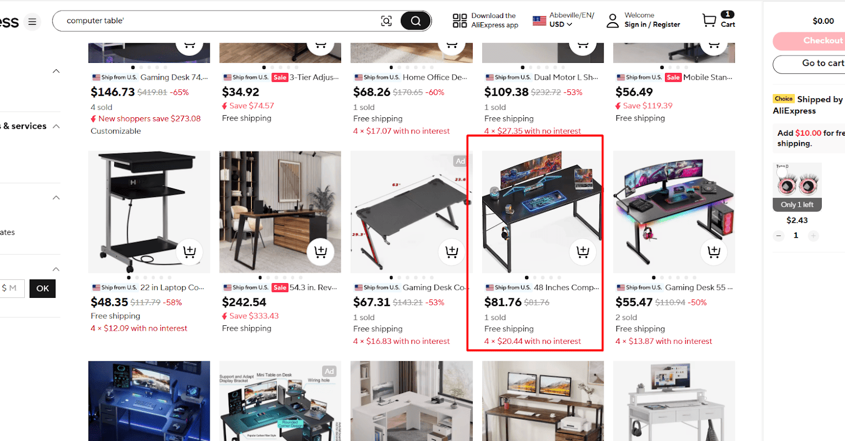Image resolution: width=845 pixels, height=441 pixels.
Task: Collapse the price filter section chevron
Action: [x=57, y=269]
